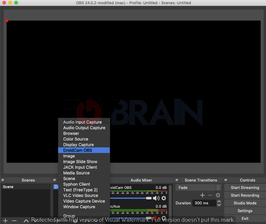266x224 pixels.
Task: Select JACK Input Client in menu
Action: click(x=84, y=167)
